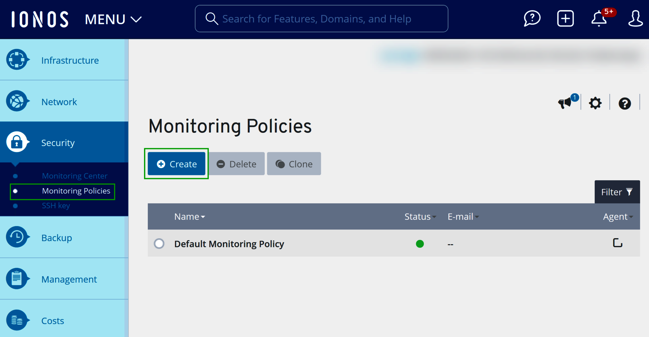
Task: Open Monitoring Center in sidebar
Action: (x=74, y=176)
